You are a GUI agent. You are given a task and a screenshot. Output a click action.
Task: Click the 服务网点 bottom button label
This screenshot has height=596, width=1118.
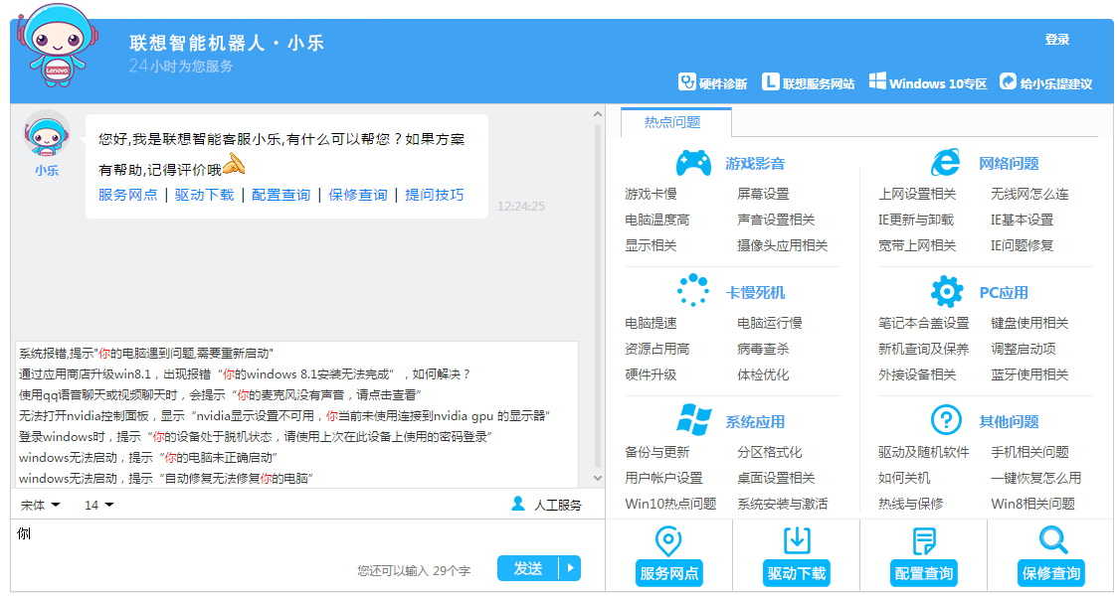point(668,574)
